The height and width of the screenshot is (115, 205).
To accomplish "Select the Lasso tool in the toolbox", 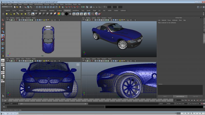I will pyautogui.click(x=3, y=24).
